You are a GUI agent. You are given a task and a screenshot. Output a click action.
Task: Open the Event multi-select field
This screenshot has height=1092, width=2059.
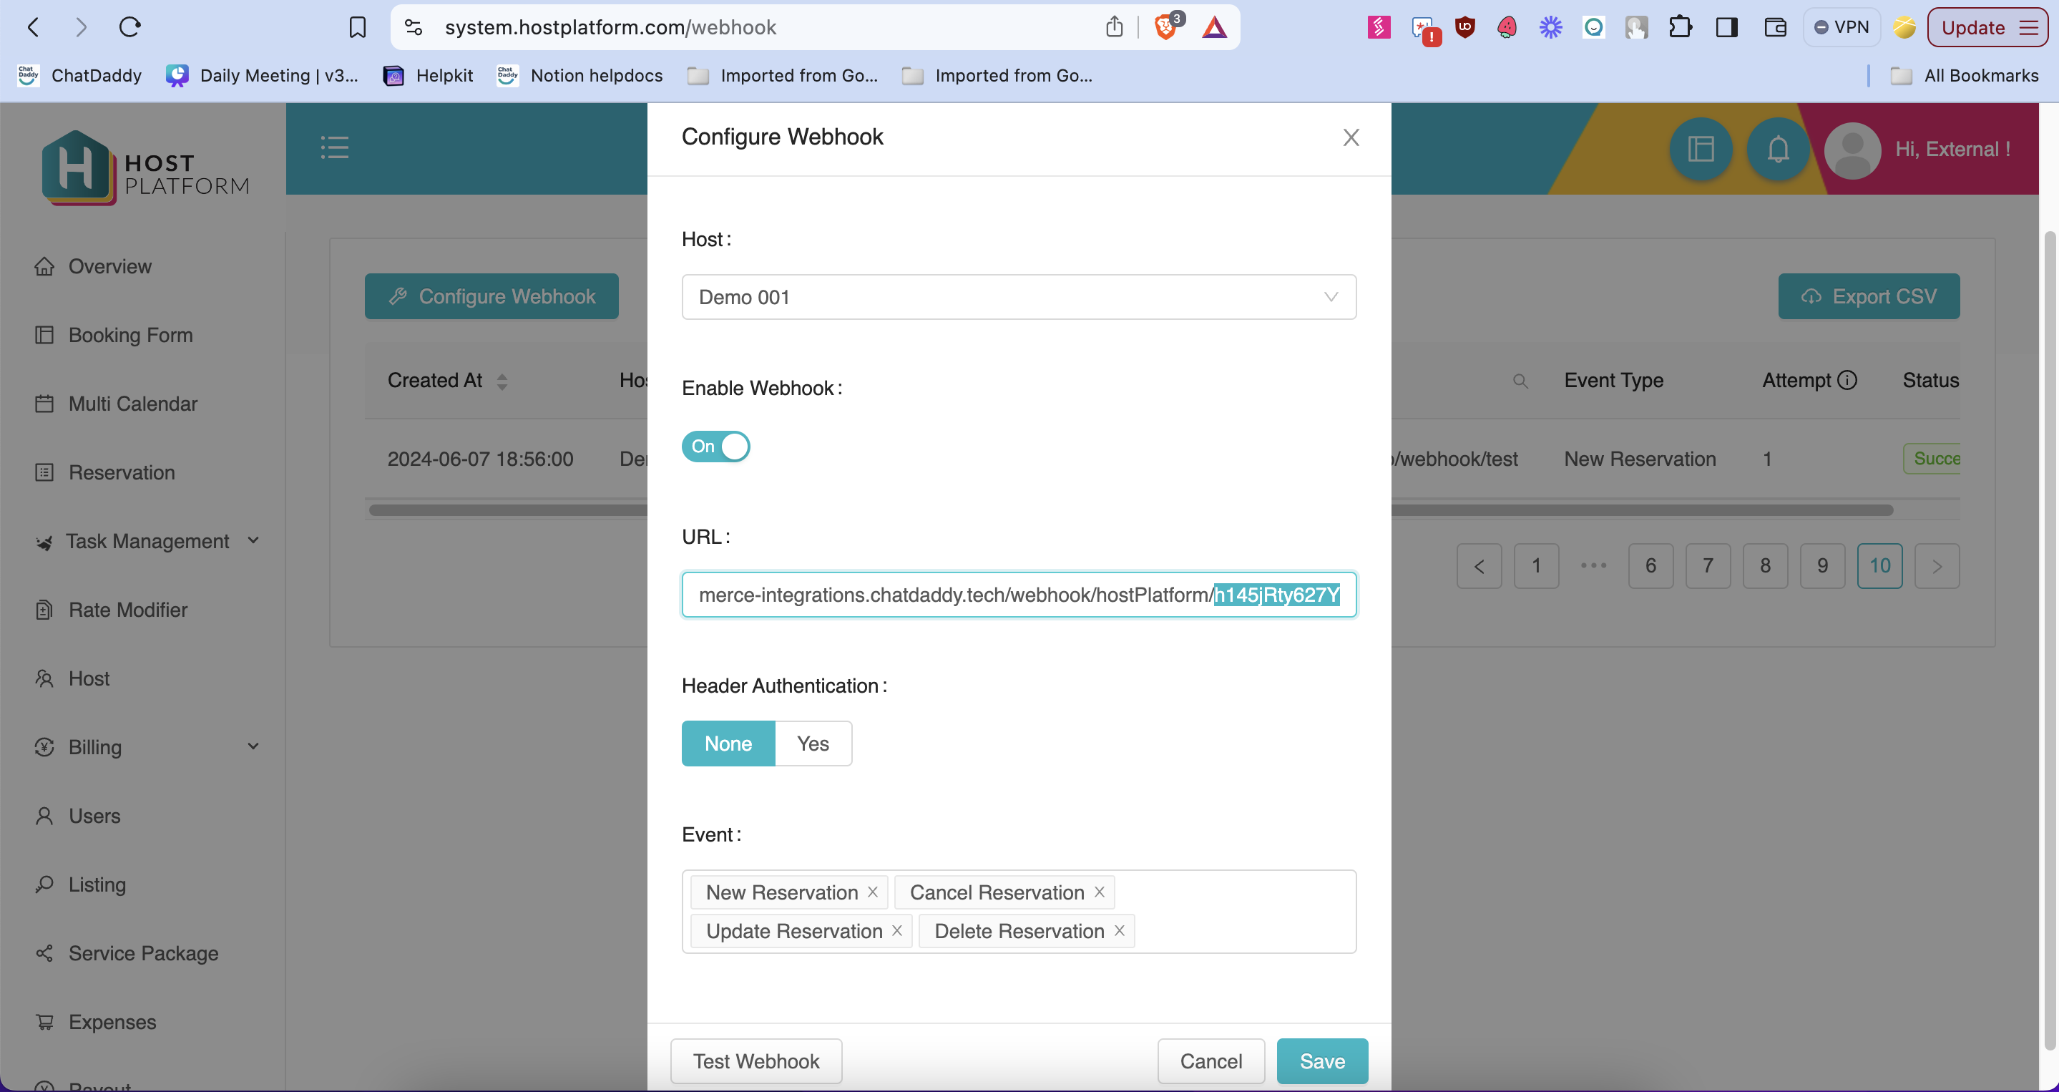click(1018, 912)
